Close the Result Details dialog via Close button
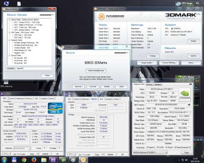This screenshot has width=204, height=163. point(47,75)
